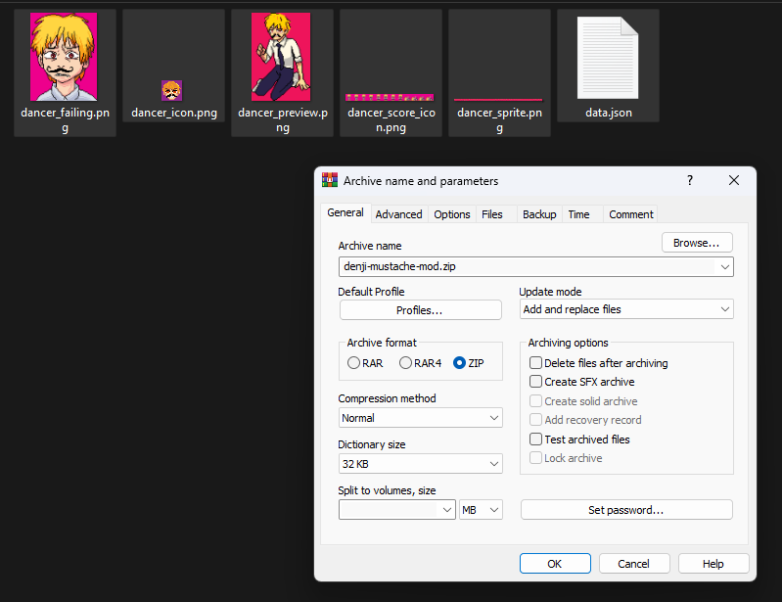The width and height of the screenshot is (782, 602).
Task: Click the 'Default Profile' label
Action: (x=371, y=292)
